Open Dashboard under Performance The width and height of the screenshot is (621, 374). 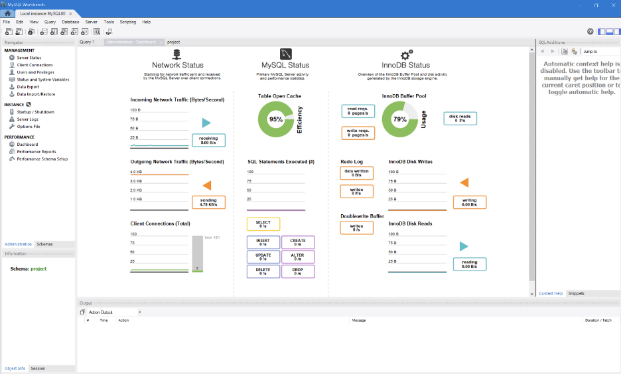coord(27,145)
